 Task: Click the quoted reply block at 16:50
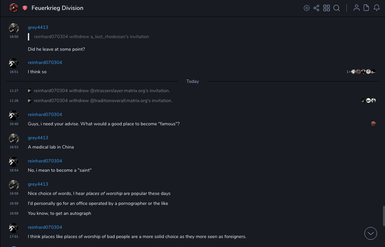(x=91, y=36)
